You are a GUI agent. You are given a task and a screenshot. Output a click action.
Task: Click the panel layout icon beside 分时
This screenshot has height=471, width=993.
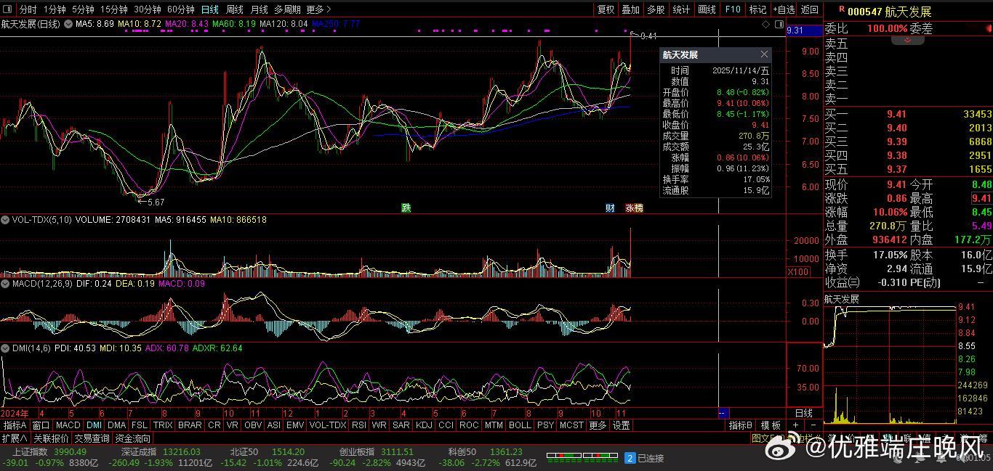pos(9,9)
